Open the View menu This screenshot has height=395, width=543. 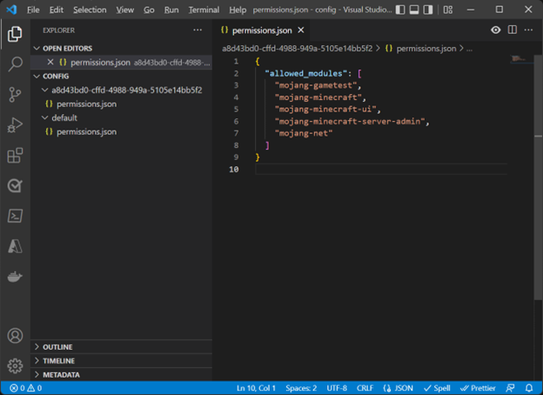click(125, 10)
